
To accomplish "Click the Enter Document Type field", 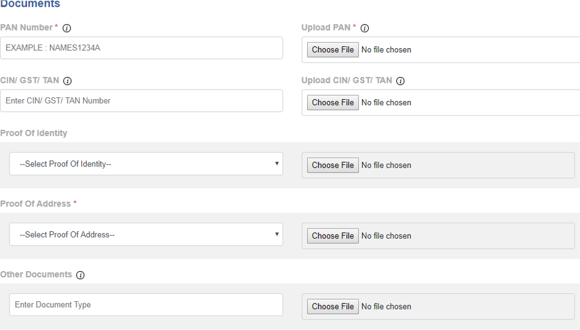I will (146, 305).
